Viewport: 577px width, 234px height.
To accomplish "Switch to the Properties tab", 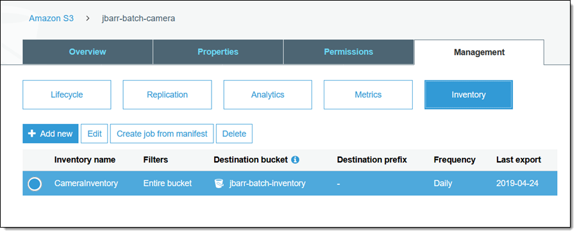I will coord(218,52).
